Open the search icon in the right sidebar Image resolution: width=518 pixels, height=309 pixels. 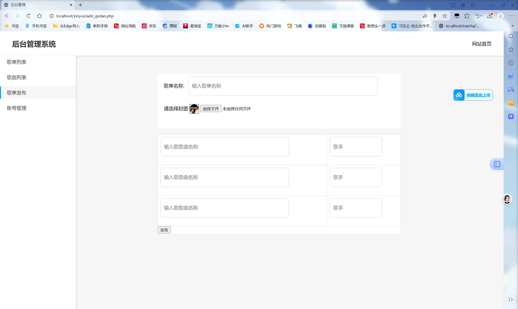coord(511,36)
